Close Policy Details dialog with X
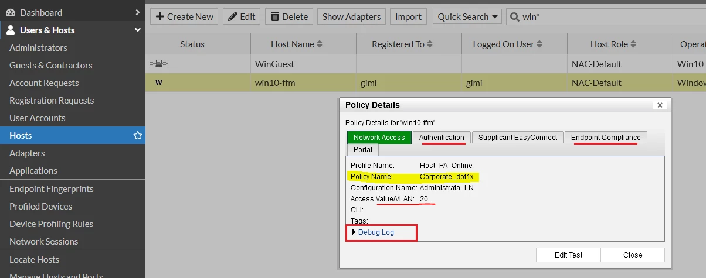Screen dimensions: 706x278 tap(660, 105)
